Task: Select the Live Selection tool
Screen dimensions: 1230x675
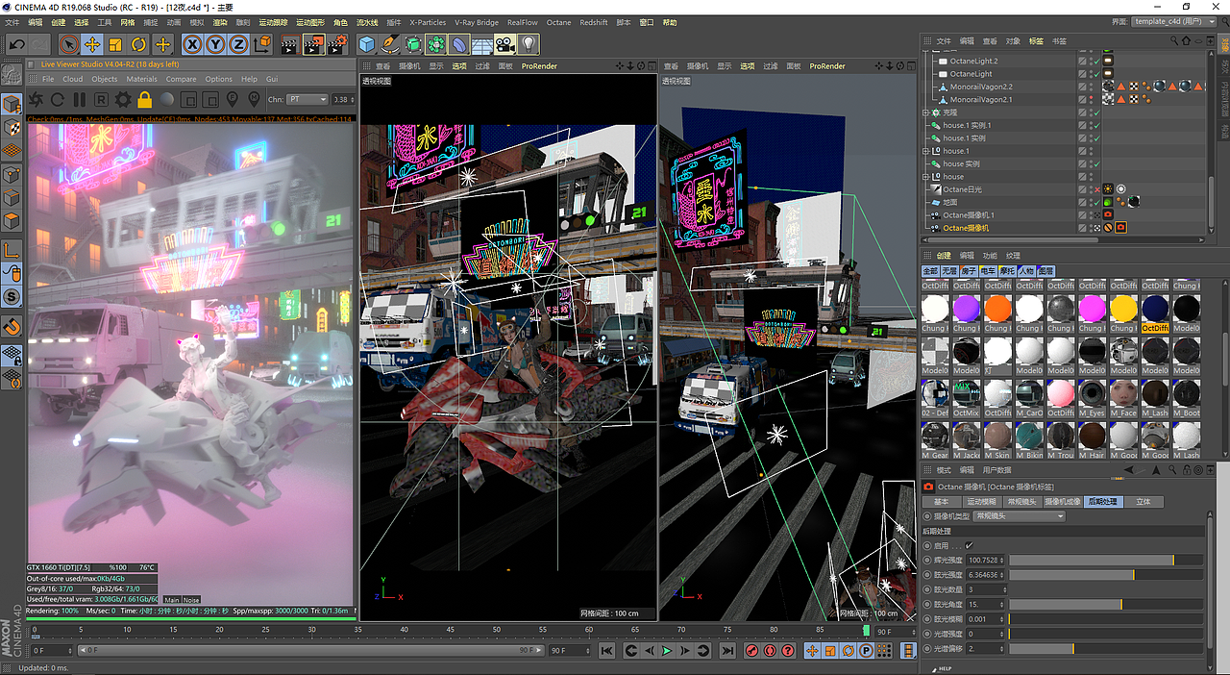Action: click(x=68, y=44)
